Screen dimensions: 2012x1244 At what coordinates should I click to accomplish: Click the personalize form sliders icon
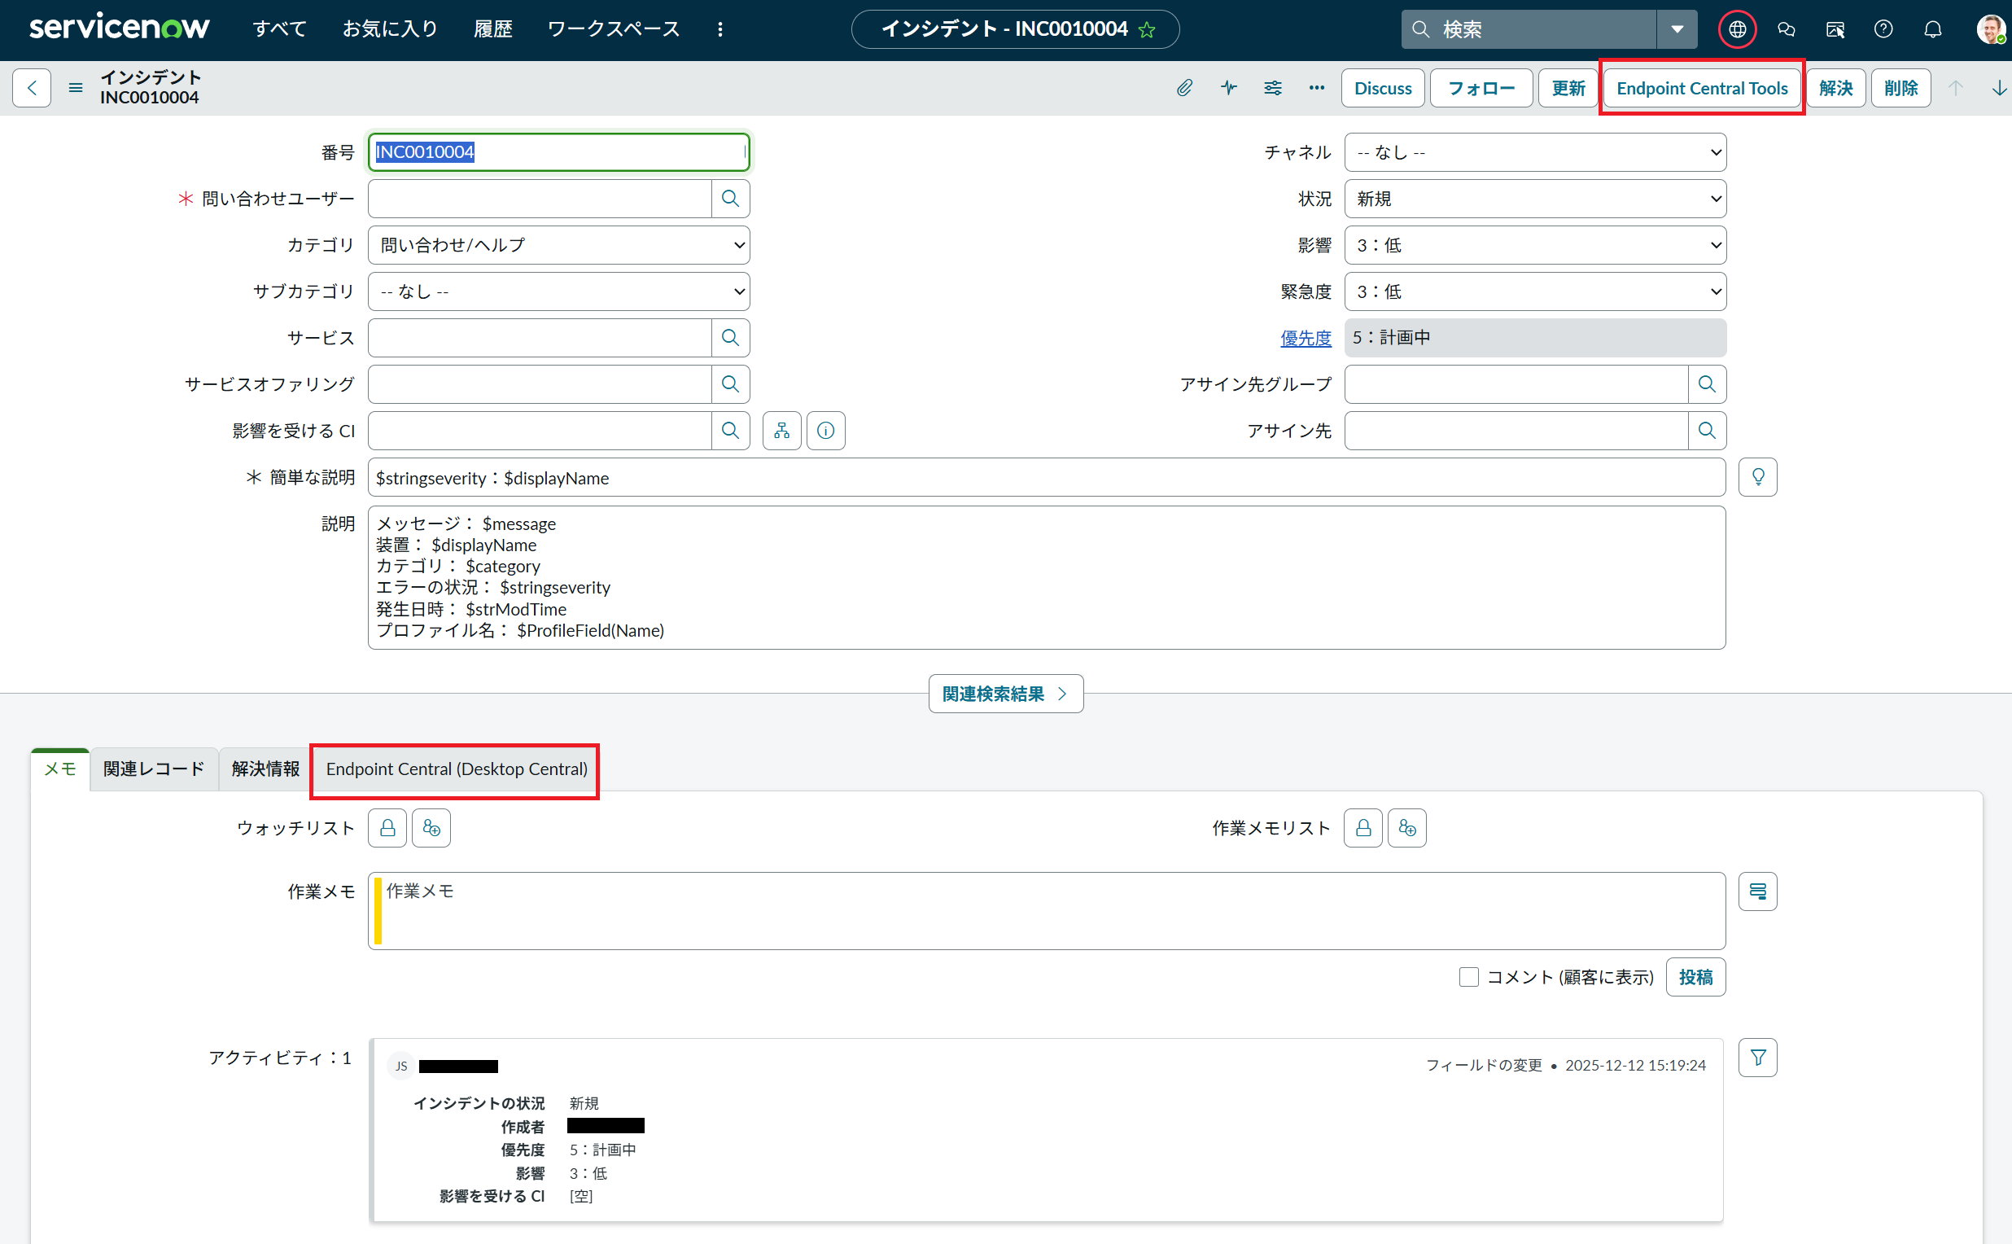pyautogui.click(x=1272, y=88)
